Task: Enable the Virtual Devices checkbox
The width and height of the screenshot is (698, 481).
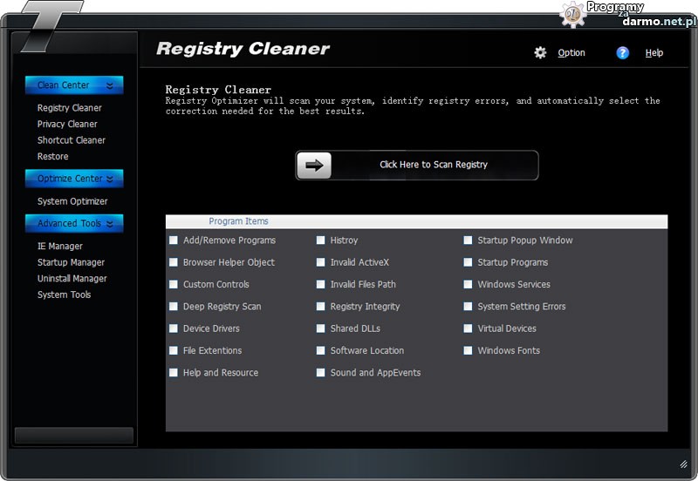Action: coord(468,329)
